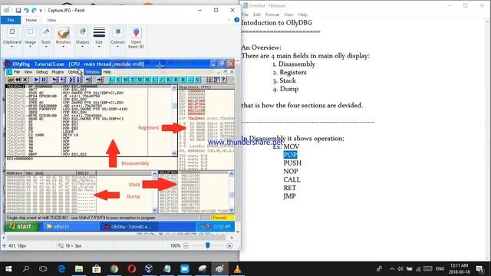Click the 'An Overview:' line in Notepad
The width and height of the screenshot is (491, 276).
(x=261, y=48)
